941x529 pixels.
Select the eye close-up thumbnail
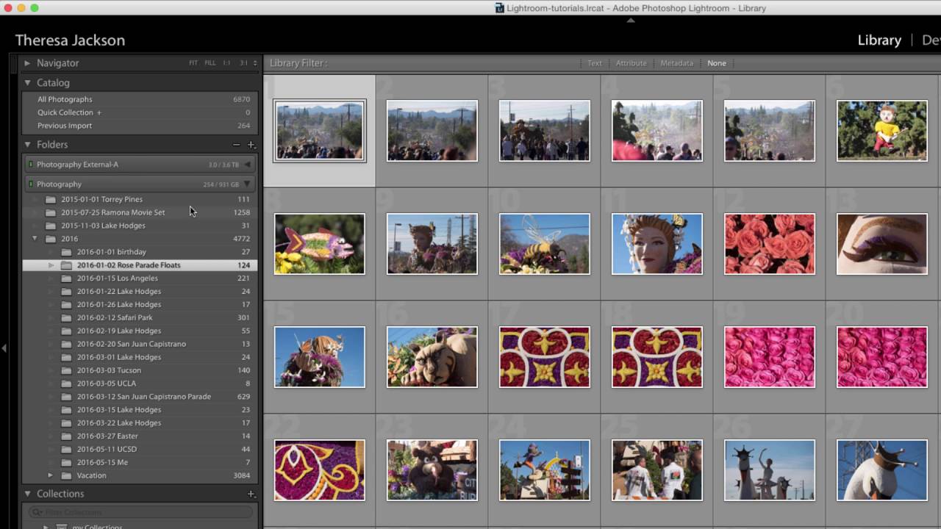point(882,244)
